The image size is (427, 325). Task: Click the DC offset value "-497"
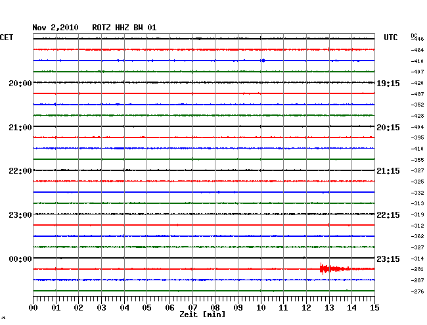[417, 94]
